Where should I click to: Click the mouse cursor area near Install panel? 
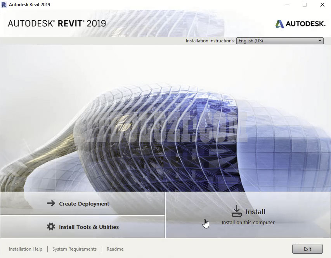(206, 223)
